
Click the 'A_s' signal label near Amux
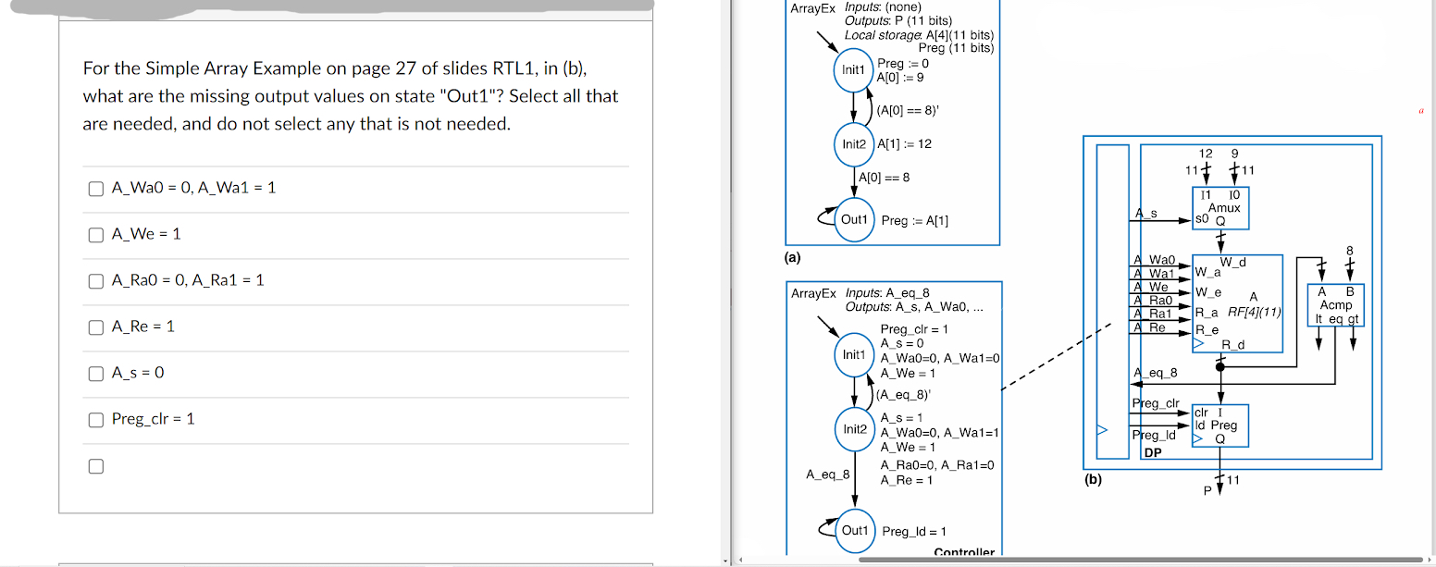tap(1145, 214)
